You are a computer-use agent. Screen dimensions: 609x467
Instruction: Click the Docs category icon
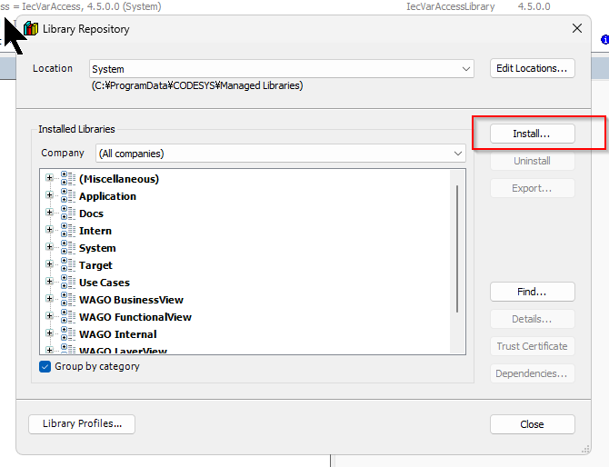pyautogui.click(x=68, y=214)
